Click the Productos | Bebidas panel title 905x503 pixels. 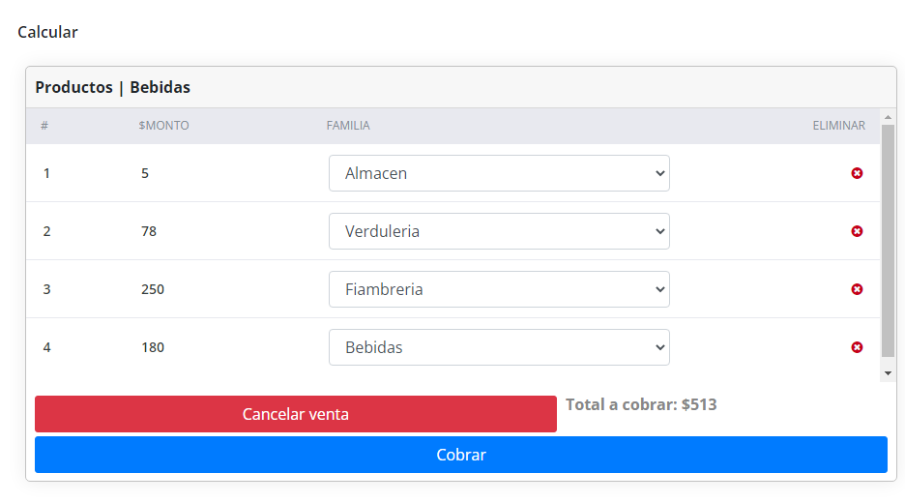pyautogui.click(x=113, y=87)
